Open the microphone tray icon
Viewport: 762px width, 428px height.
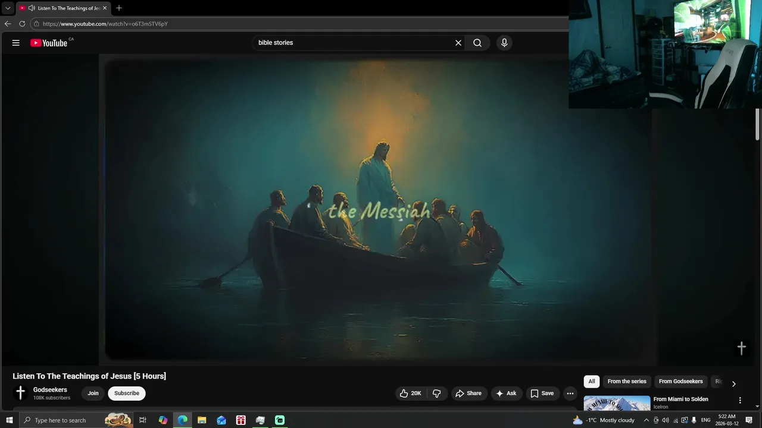tap(694, 420)
